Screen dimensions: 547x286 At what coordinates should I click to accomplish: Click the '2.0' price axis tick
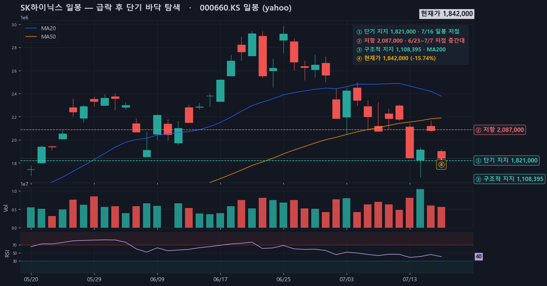point(15,140)
